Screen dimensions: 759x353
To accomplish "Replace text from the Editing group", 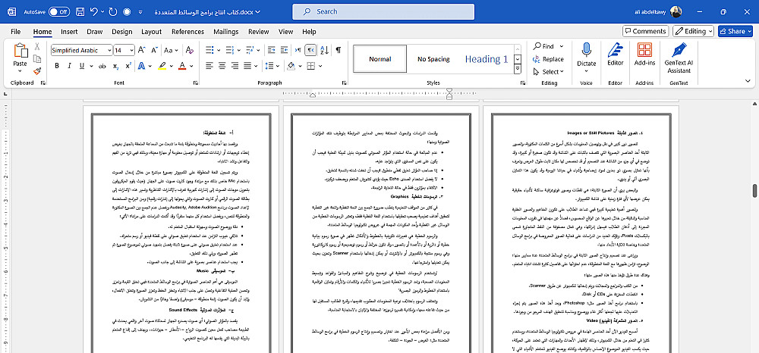I will (x=548, y=59).
